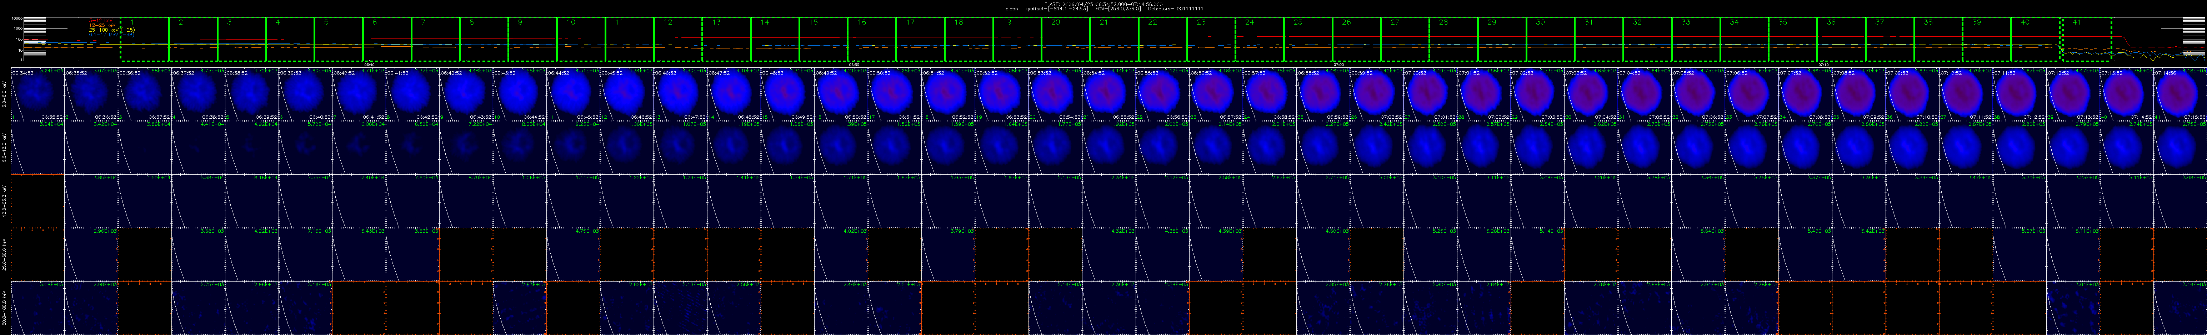Open the 3.0-6.0 keV image starting 06:57:52

click(1270, 94)
